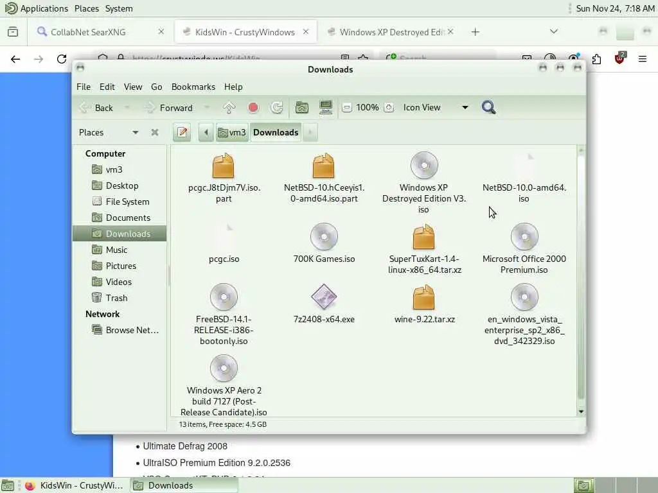This screenshot has width=658, height=493.
Task: Select Windows XP Destroyed Edition V3.iso disc icon
Action: [x=424, y=165]
